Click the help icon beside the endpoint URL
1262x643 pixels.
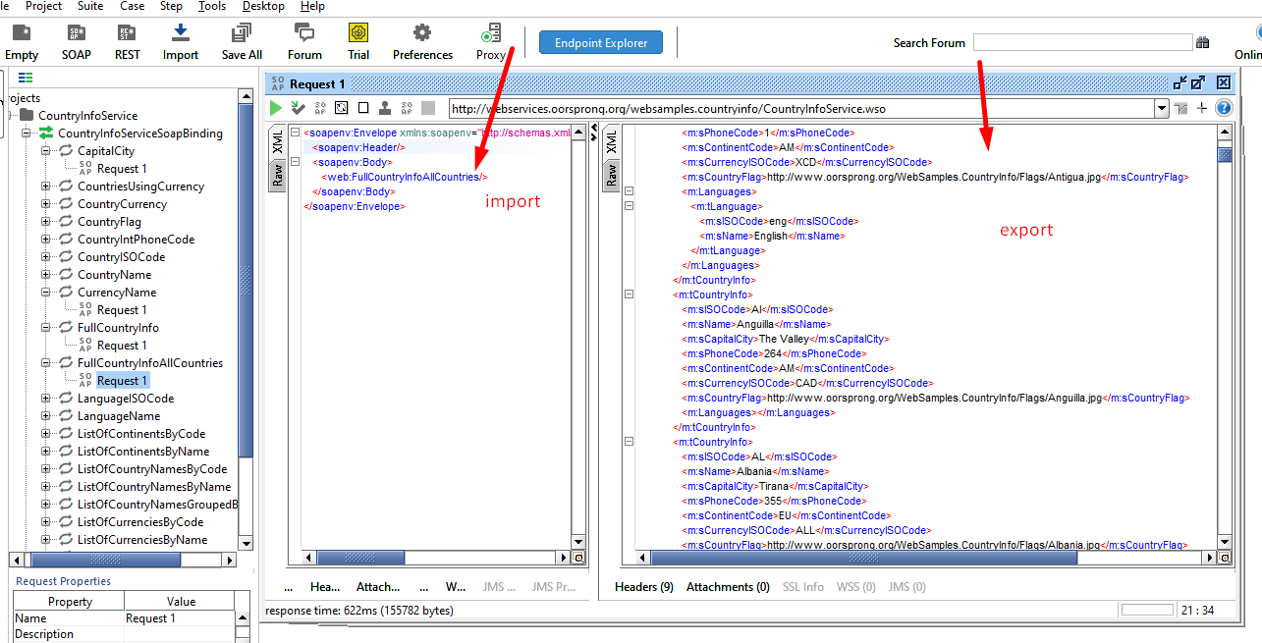(x=1224, y=108)
